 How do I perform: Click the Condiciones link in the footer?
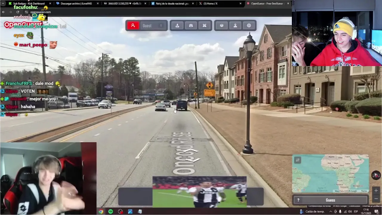point(354,206)
